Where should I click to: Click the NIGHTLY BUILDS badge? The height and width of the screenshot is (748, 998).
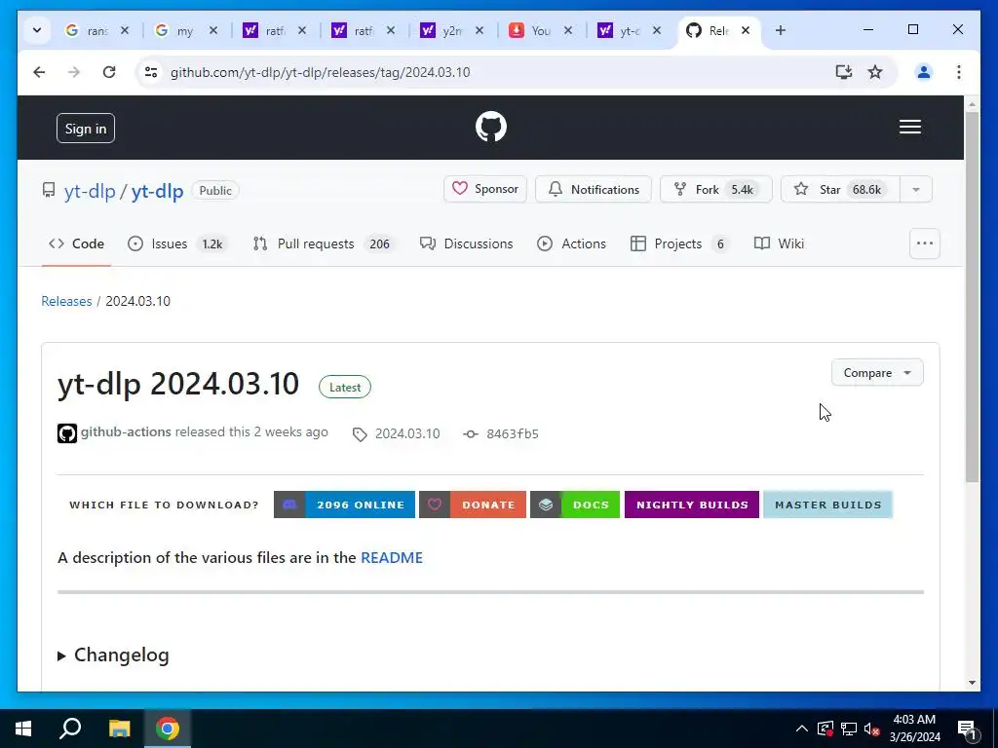(692, 505)
